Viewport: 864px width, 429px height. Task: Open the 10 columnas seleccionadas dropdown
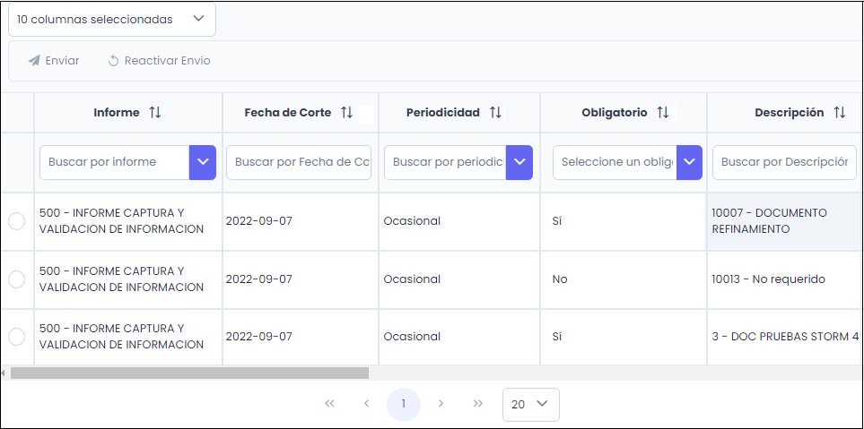pos(112,19)
